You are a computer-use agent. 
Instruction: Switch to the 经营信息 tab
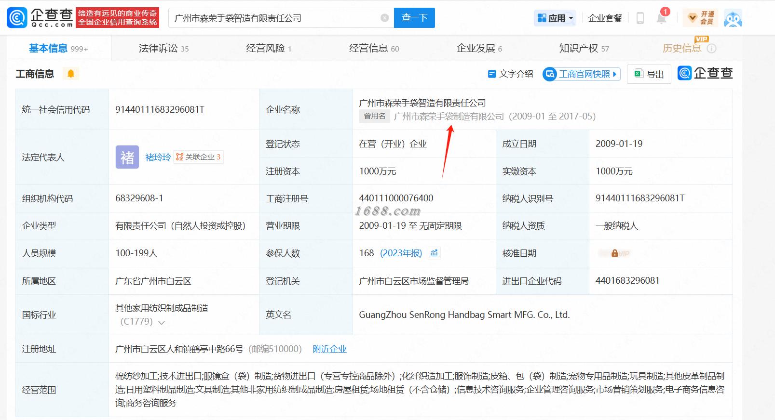click(374, 49)
